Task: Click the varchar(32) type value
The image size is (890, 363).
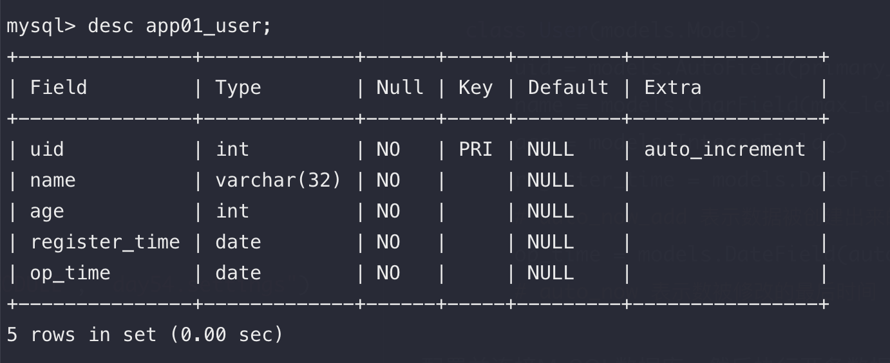Action: (x=278, y=180)
